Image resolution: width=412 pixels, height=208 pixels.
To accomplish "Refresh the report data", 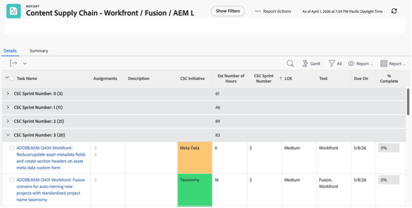I will 394,11.
